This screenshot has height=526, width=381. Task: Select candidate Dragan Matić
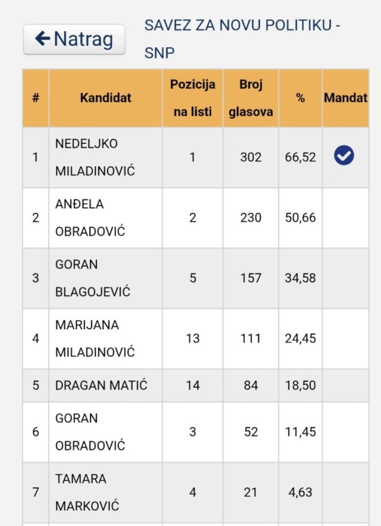101,385
